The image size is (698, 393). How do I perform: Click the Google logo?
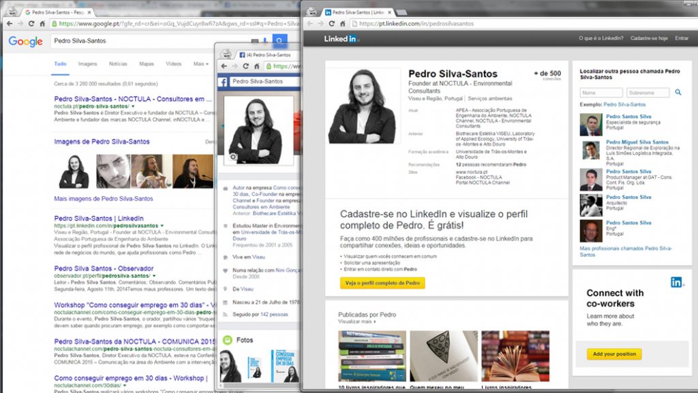coord(25,42)
